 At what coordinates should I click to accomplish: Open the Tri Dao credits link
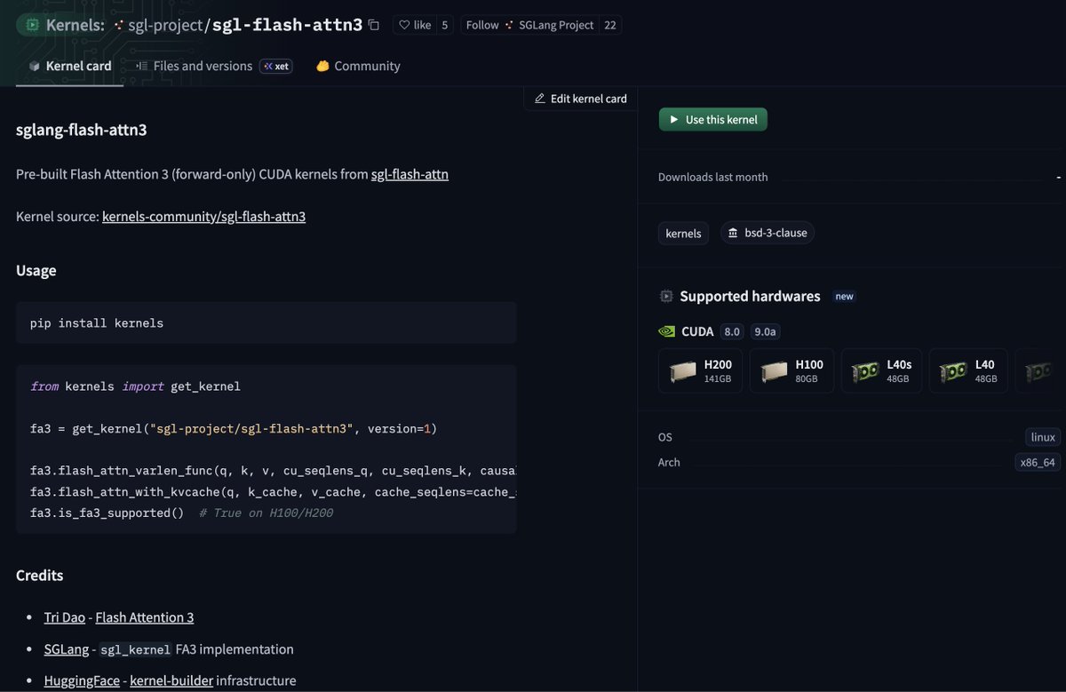[65, 617]
